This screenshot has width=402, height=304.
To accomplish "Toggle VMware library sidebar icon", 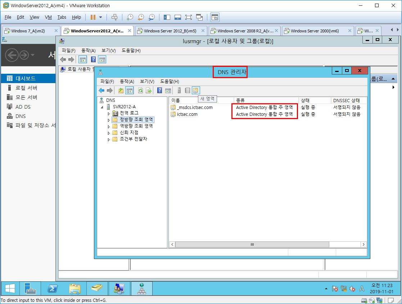I will (167, 17).
